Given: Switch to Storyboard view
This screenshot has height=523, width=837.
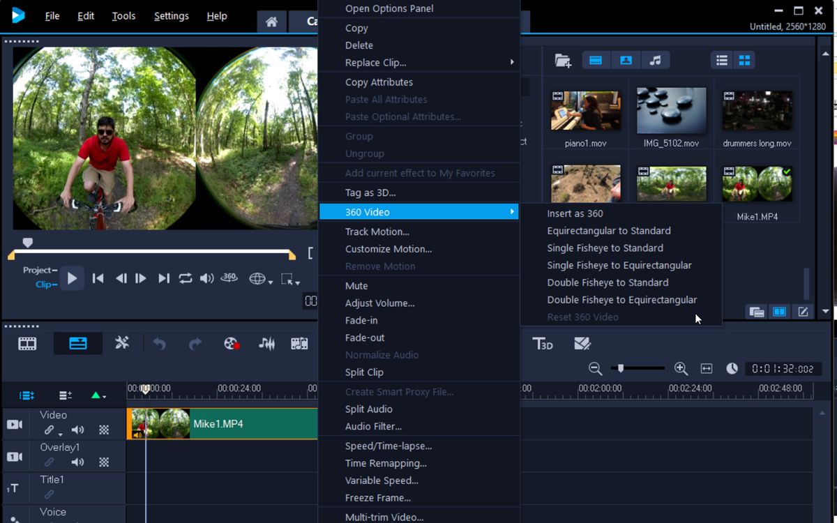Looking at the screenshot, I should 27,343.
